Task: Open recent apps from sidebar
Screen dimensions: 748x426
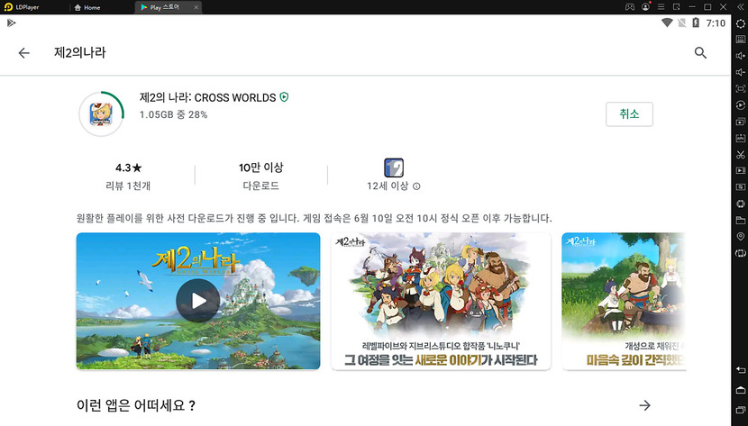Action: (741, 409)
